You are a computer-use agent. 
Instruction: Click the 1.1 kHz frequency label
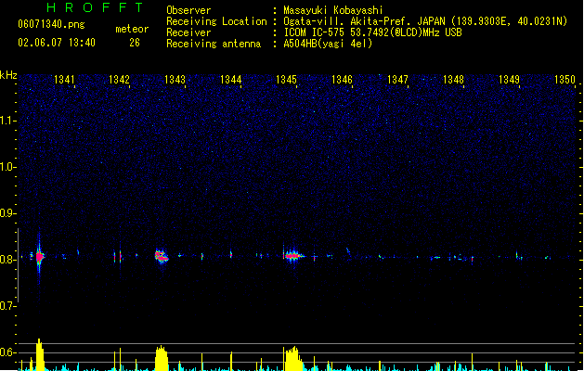(7, 121)
